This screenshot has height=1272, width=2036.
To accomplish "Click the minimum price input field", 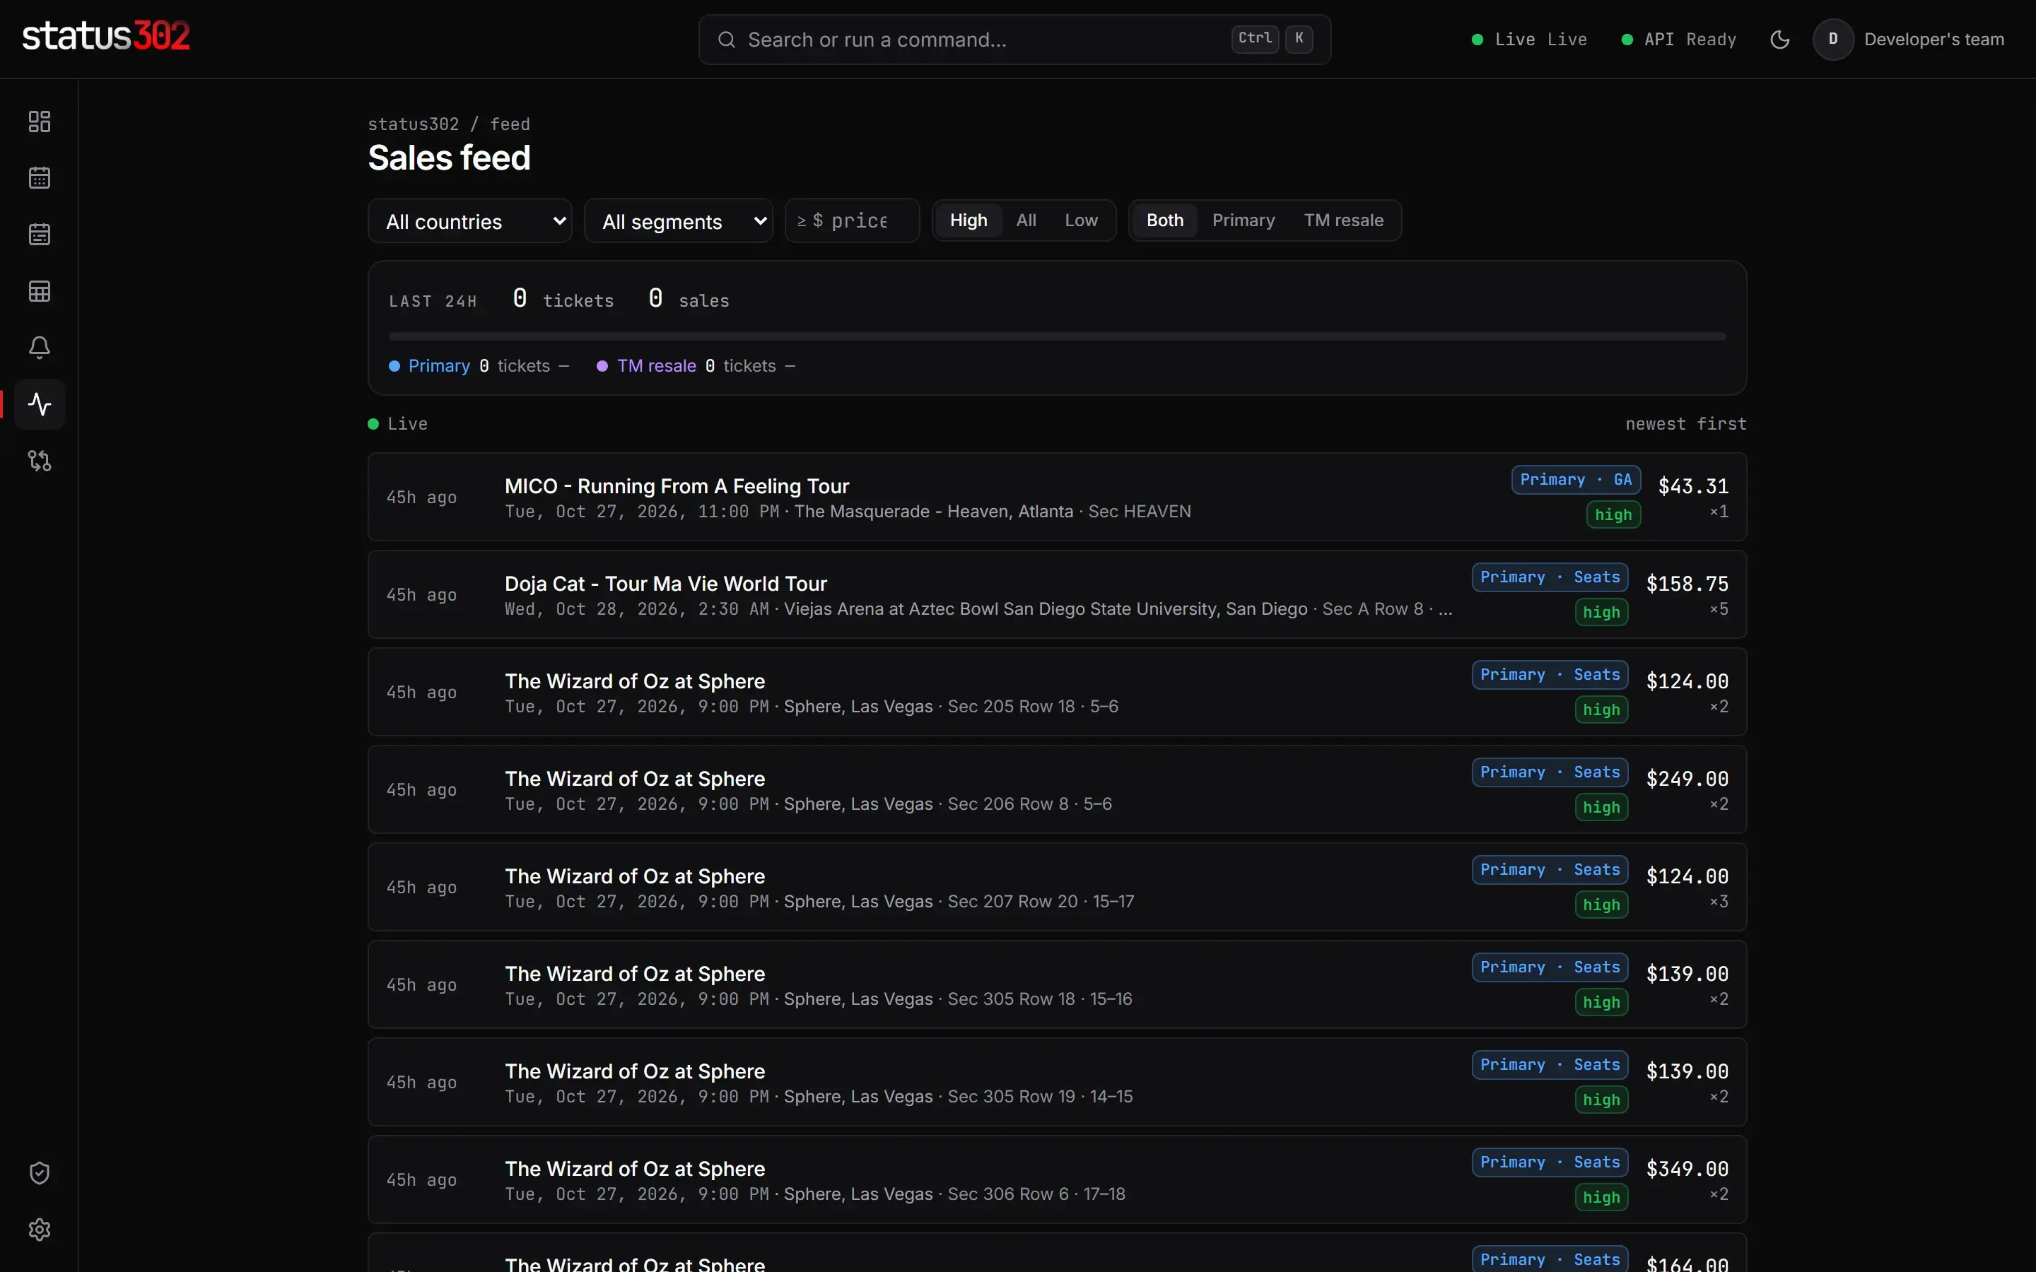I will coord(853,220).
